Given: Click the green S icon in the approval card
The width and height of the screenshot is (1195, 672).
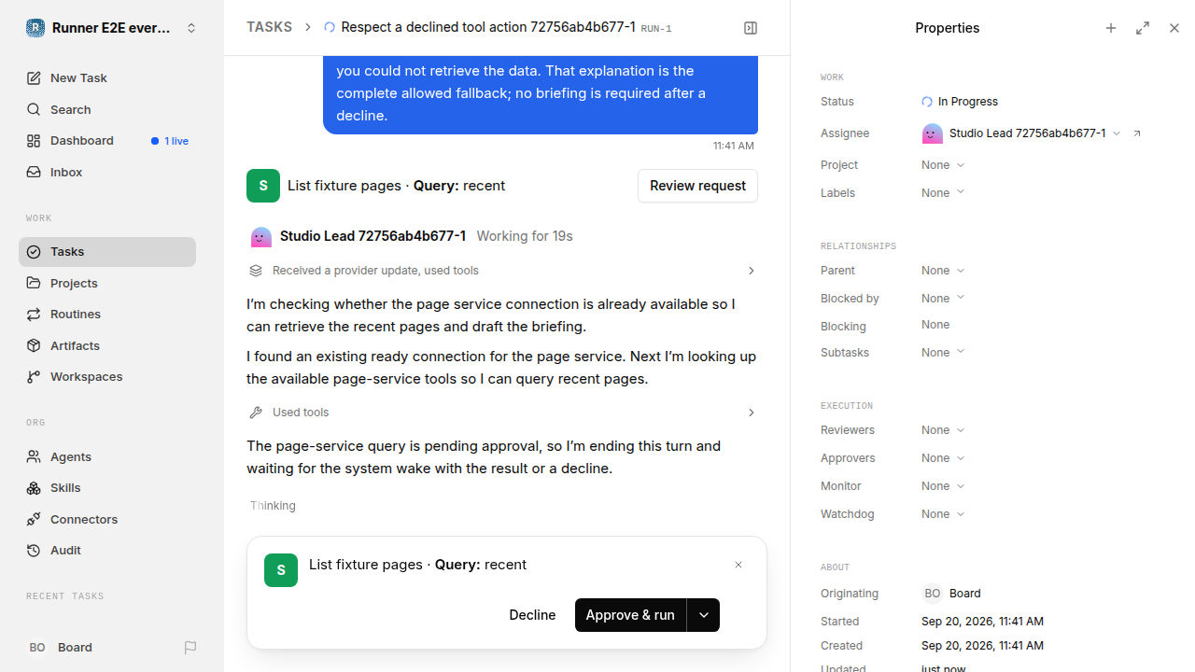Looking at the screenshot, I should pyautogui.click(x=281, y=570).
